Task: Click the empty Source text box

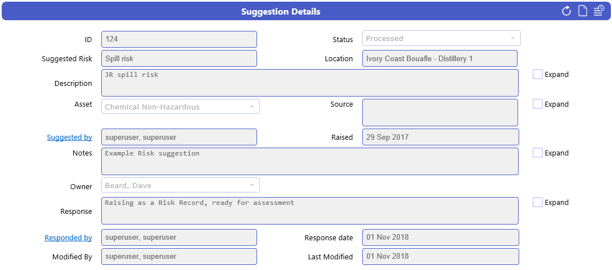Action: [x=440, y=113]
